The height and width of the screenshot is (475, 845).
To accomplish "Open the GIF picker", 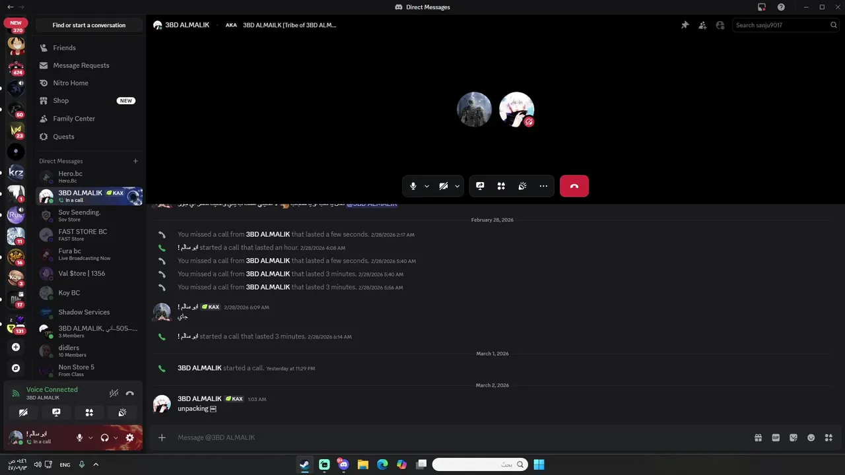I will click(x=776, y=437).
